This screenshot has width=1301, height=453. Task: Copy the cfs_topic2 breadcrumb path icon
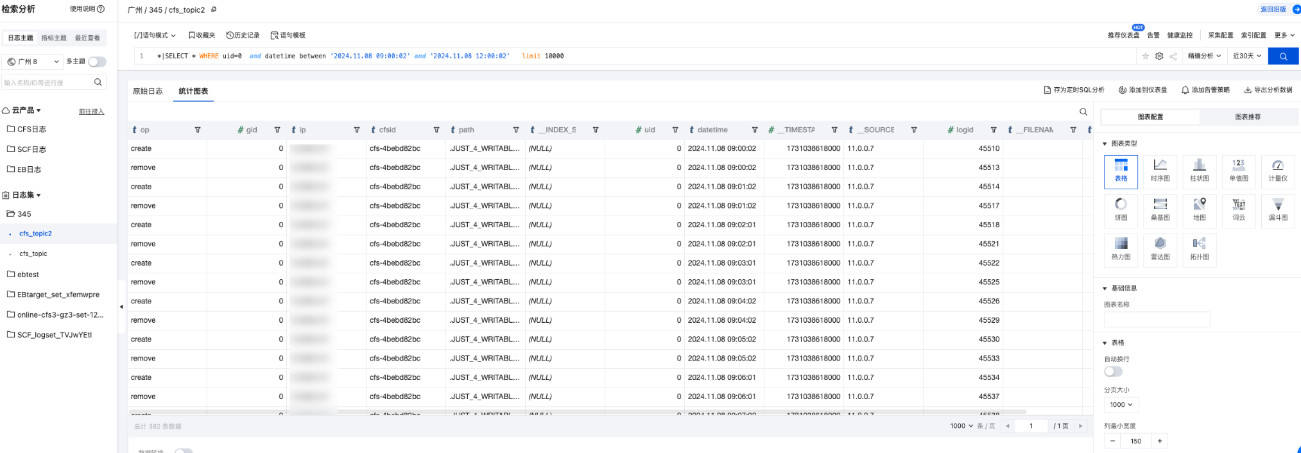point(214,10)
